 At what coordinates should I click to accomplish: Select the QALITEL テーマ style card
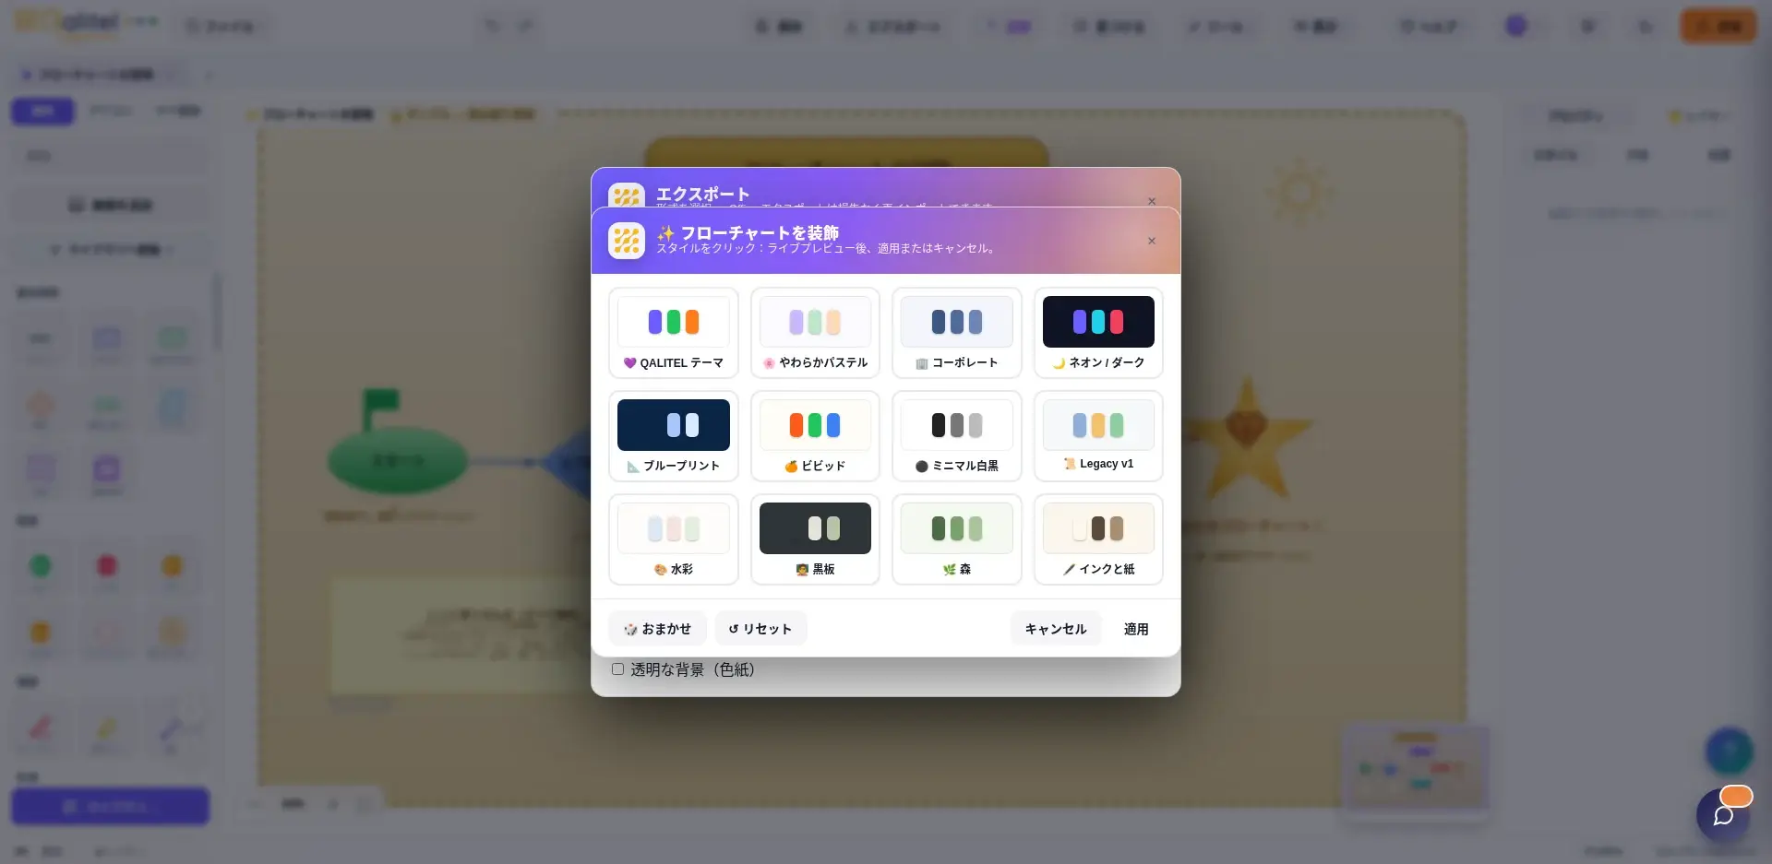point(673,333)
